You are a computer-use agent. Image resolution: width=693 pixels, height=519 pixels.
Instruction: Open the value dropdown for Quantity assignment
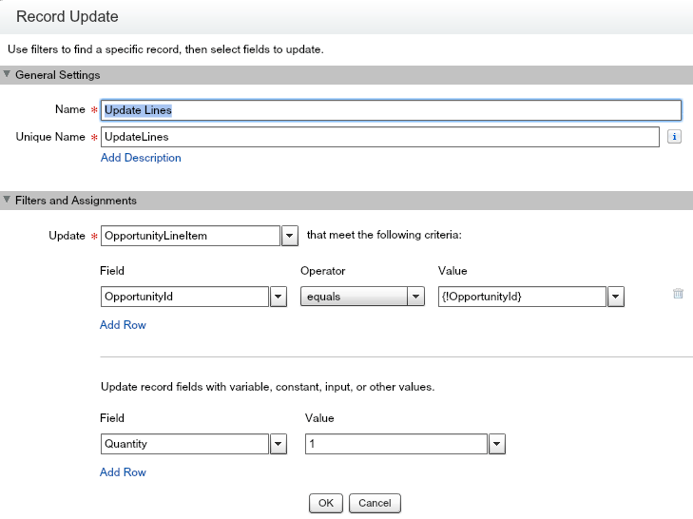click(496, 444)
